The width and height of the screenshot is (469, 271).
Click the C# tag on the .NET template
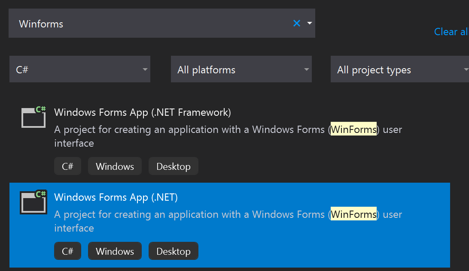click(x=67, y=251)
